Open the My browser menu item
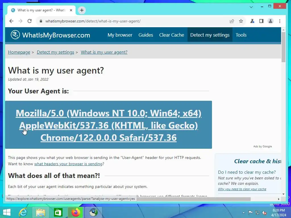 (120, 35)
